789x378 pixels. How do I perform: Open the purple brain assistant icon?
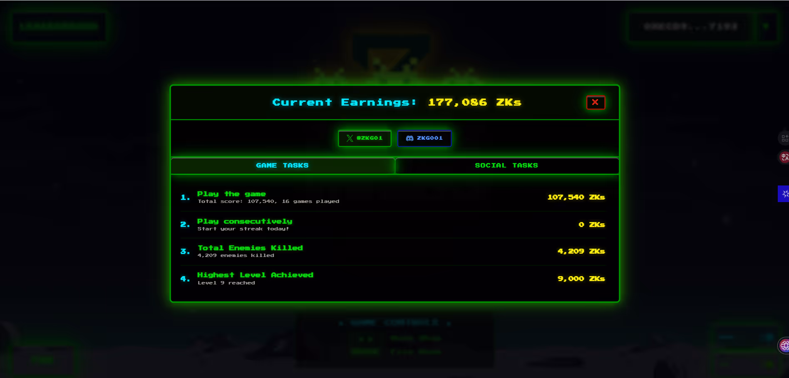click(x=784, y=346)
